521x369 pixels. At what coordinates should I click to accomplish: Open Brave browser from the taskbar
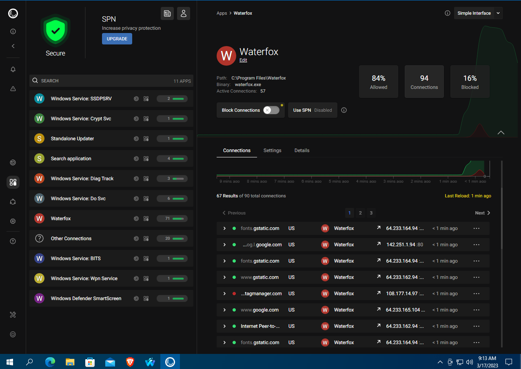pos(130,362)
